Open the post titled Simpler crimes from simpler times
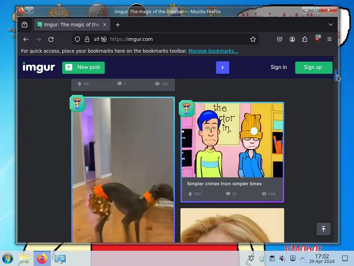 [x=224, y=184]
